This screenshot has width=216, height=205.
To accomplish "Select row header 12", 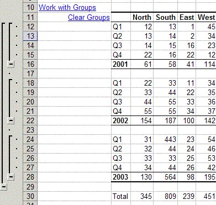I will pyautogui.click(x=30, y=27).
